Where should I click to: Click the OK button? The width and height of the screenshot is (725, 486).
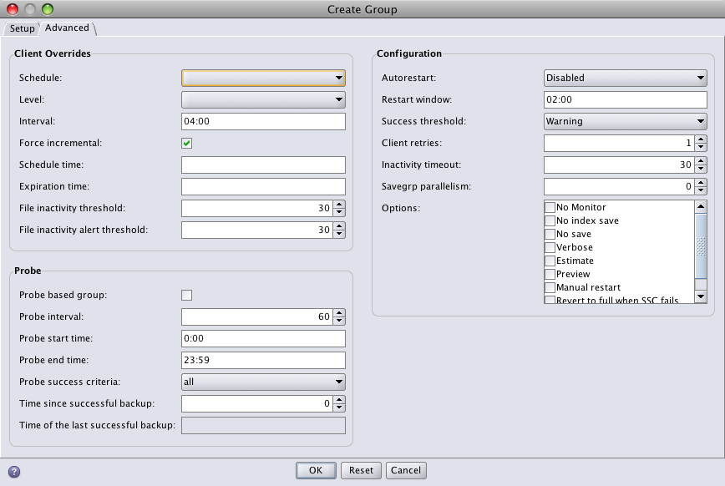tap(316, 470)
